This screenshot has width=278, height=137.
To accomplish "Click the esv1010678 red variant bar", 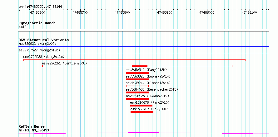I will click(141, 106).
